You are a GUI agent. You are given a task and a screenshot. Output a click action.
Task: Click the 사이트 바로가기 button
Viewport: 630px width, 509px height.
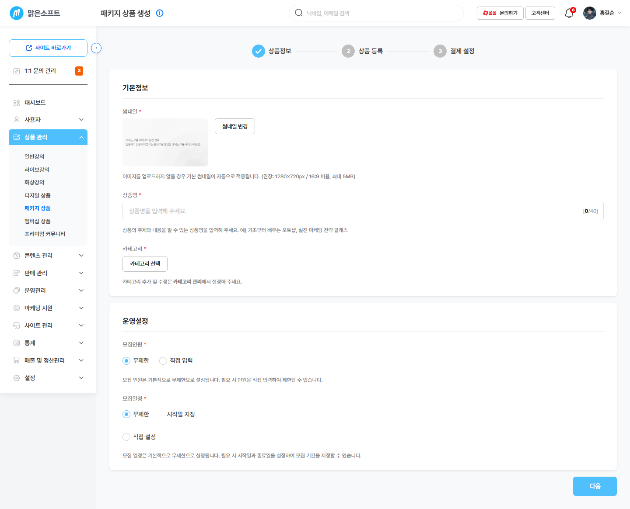[x=48, y=48]
